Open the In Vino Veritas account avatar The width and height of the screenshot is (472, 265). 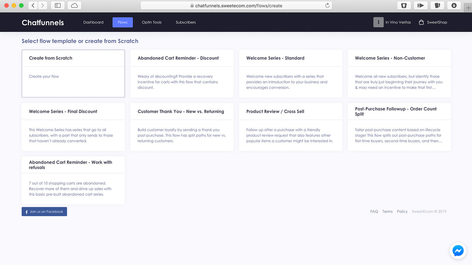pos(378,22)
